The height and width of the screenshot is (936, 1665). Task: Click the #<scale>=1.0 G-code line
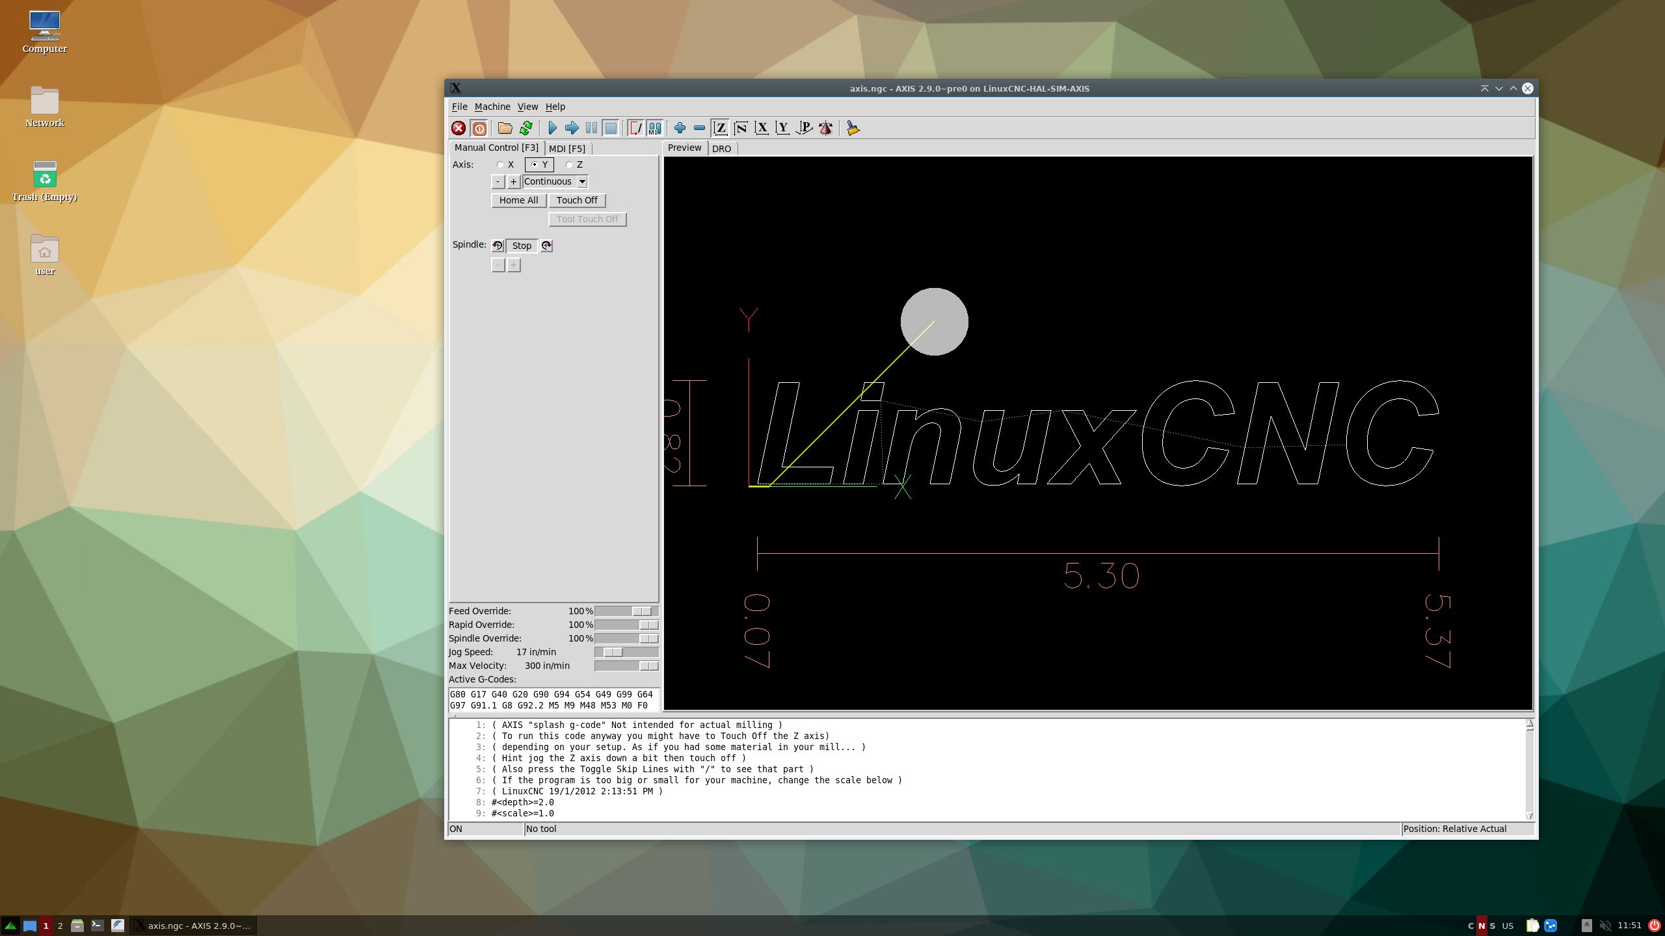pyautogui.click(x=522, y=814)
